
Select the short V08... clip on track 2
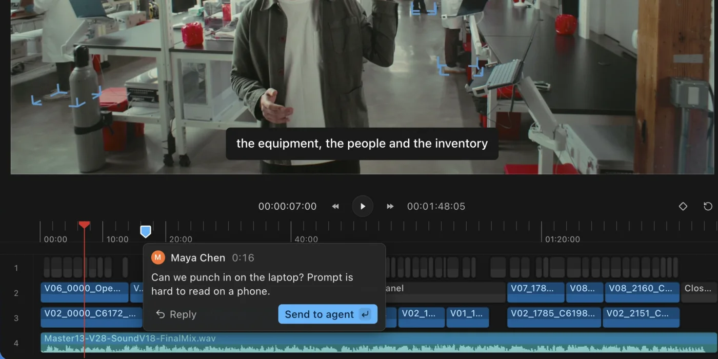[585, 292]
